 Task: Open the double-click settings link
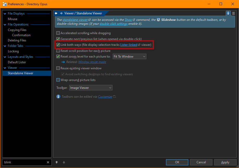[113, 24]
